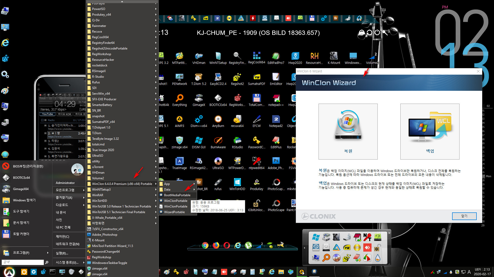This screenshot has height=277, width=494.
Task: Open Dism++x64 desktop icon
Action: [x=199, y=121]
